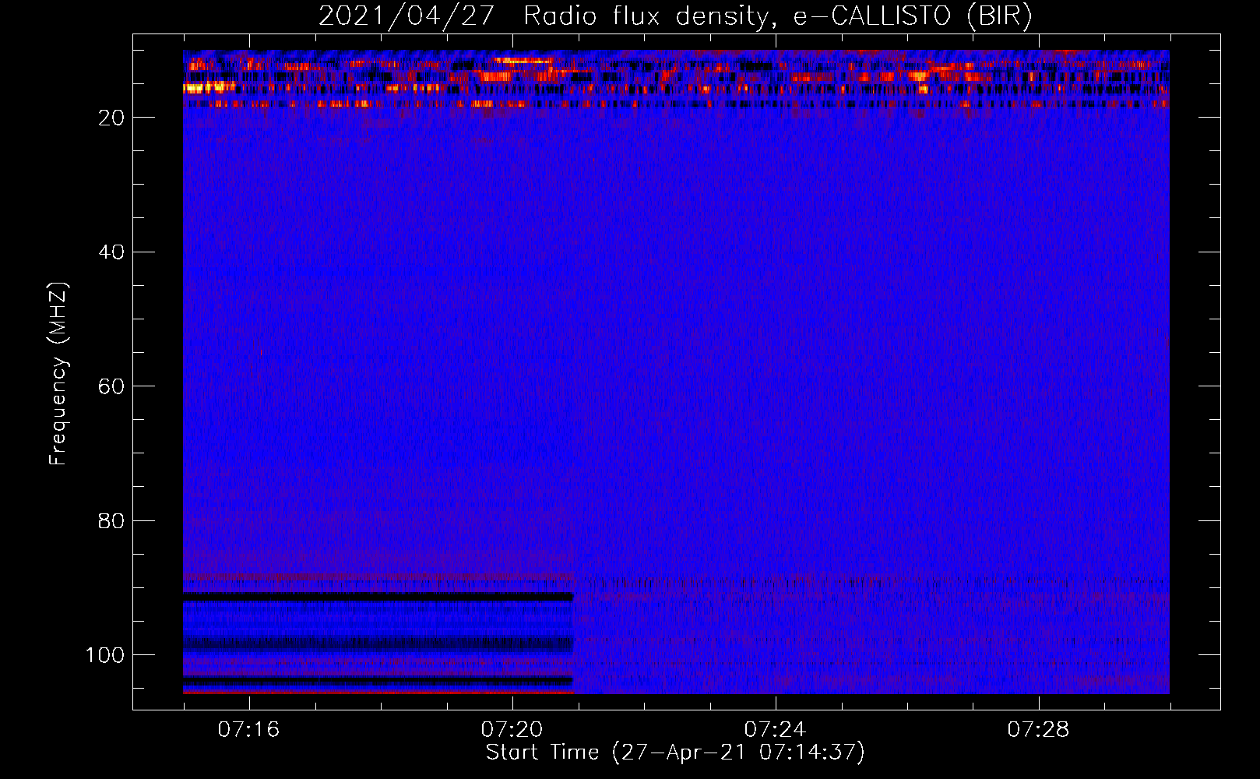Screen dimensions: 1260x779
Task: Click the '20' frequency tick label
Action: pyautogui.click(x=111, y=118)
